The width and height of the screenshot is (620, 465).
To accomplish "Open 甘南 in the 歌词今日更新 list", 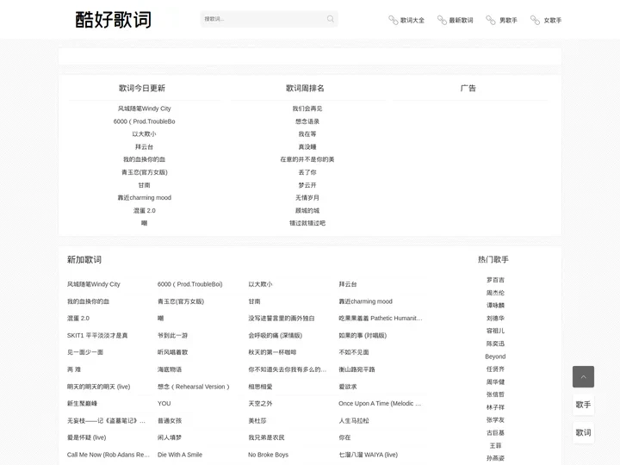I will (145, 185).
